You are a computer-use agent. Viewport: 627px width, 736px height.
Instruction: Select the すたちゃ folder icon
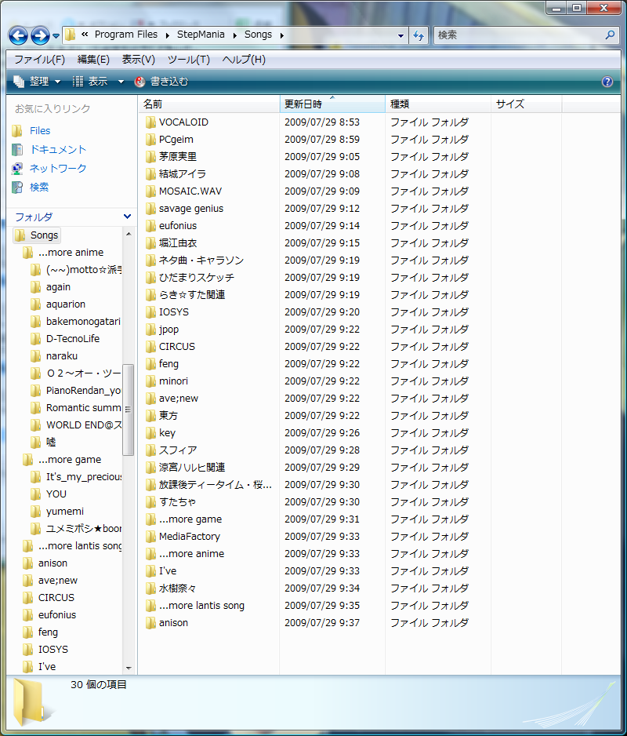[150, 502]
